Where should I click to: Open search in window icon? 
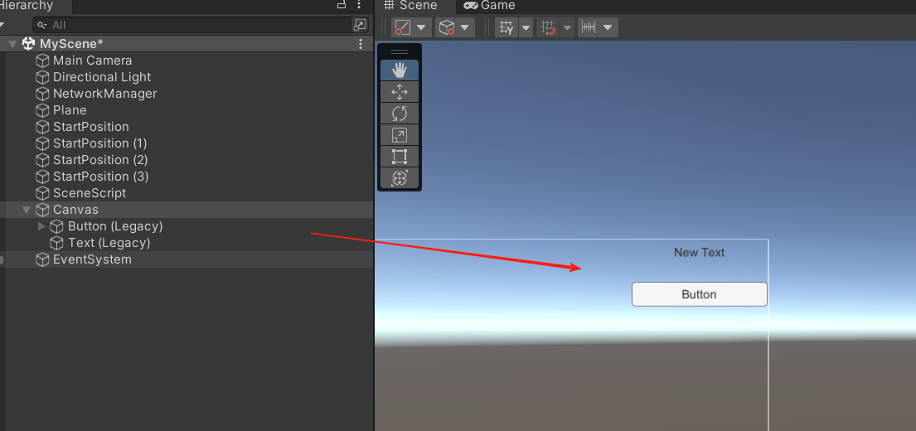360,25
